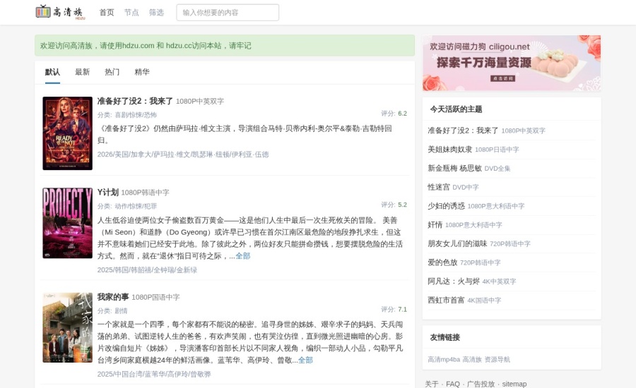
Task: Click the 磁力狗 ciligou.net banner ad
Action: (512, 63)
